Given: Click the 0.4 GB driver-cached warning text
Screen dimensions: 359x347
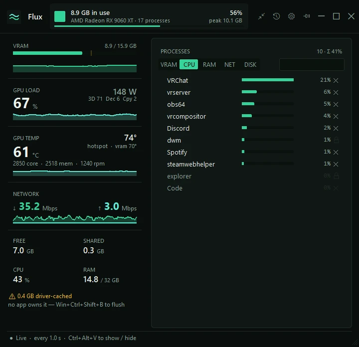Looking at the screenshot, I should pyautogui.click(x=44, y=296).
